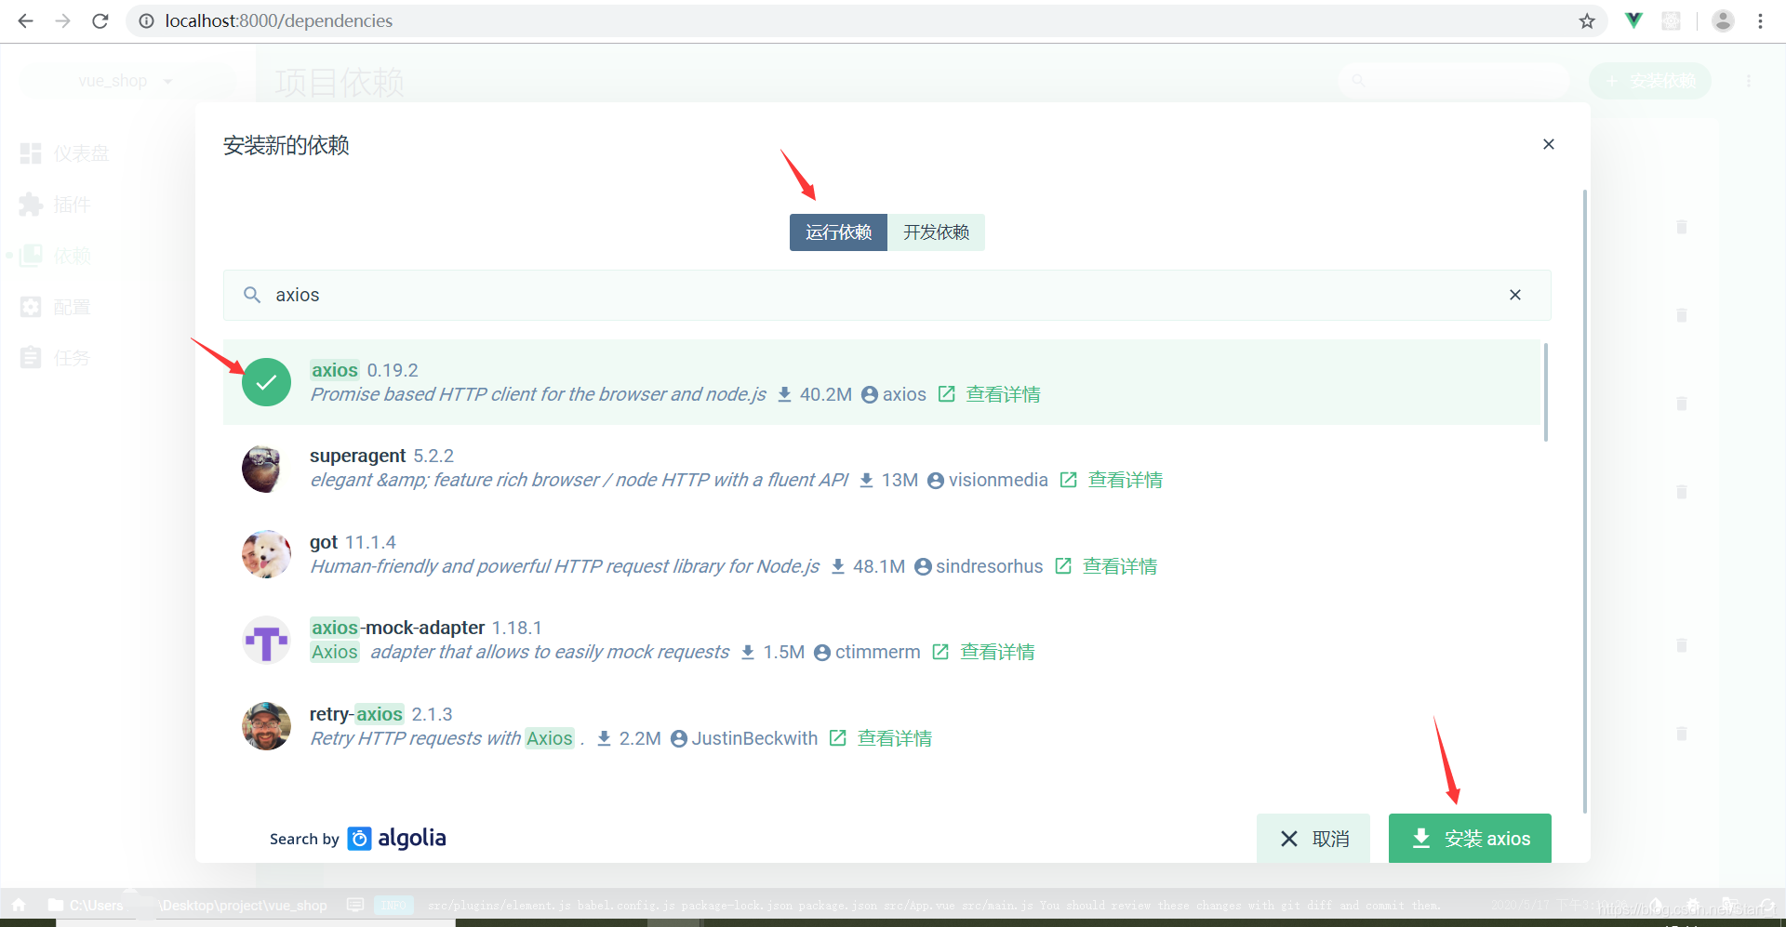Open 配置 in the sidebar
Image resolution: width=1786 pixels, height=927 pixels.
pyautogui.click(x=56, y=307)
